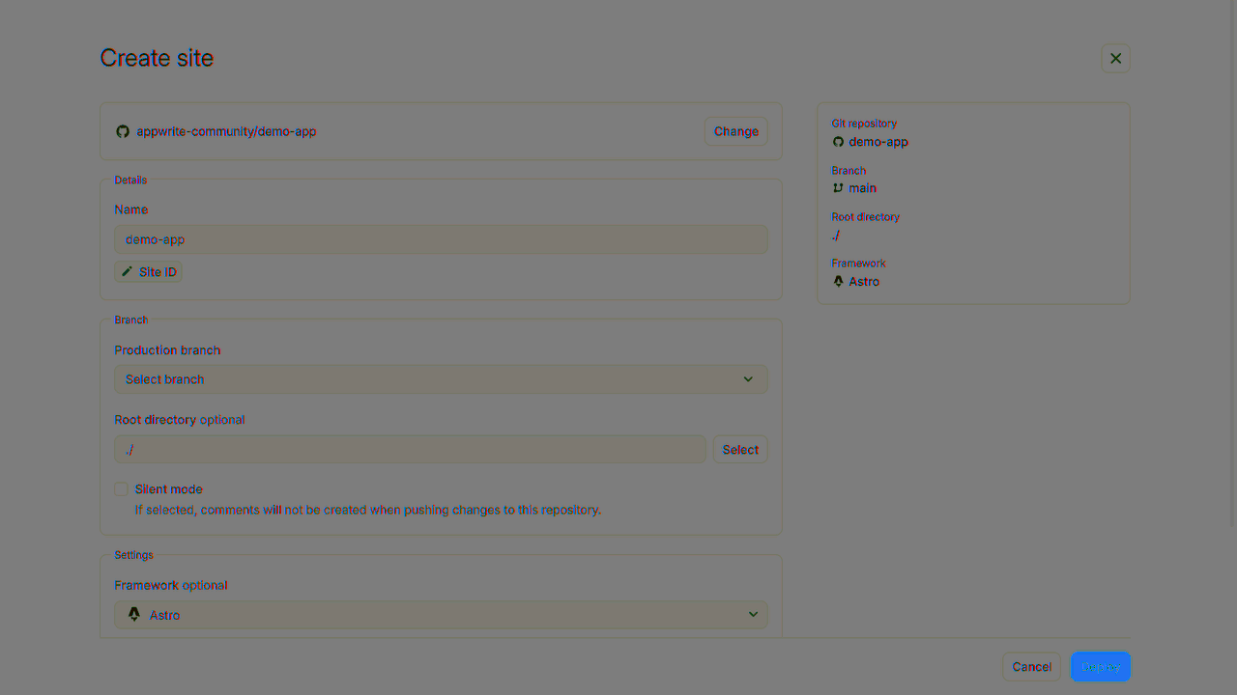Click the GitHub logo beside appwrite-community/demo-app

123,131
